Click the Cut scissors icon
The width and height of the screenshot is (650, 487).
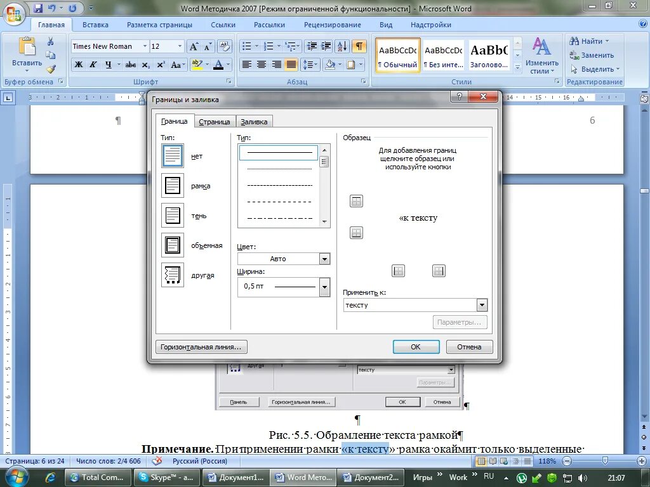click(x=51, y=41)
